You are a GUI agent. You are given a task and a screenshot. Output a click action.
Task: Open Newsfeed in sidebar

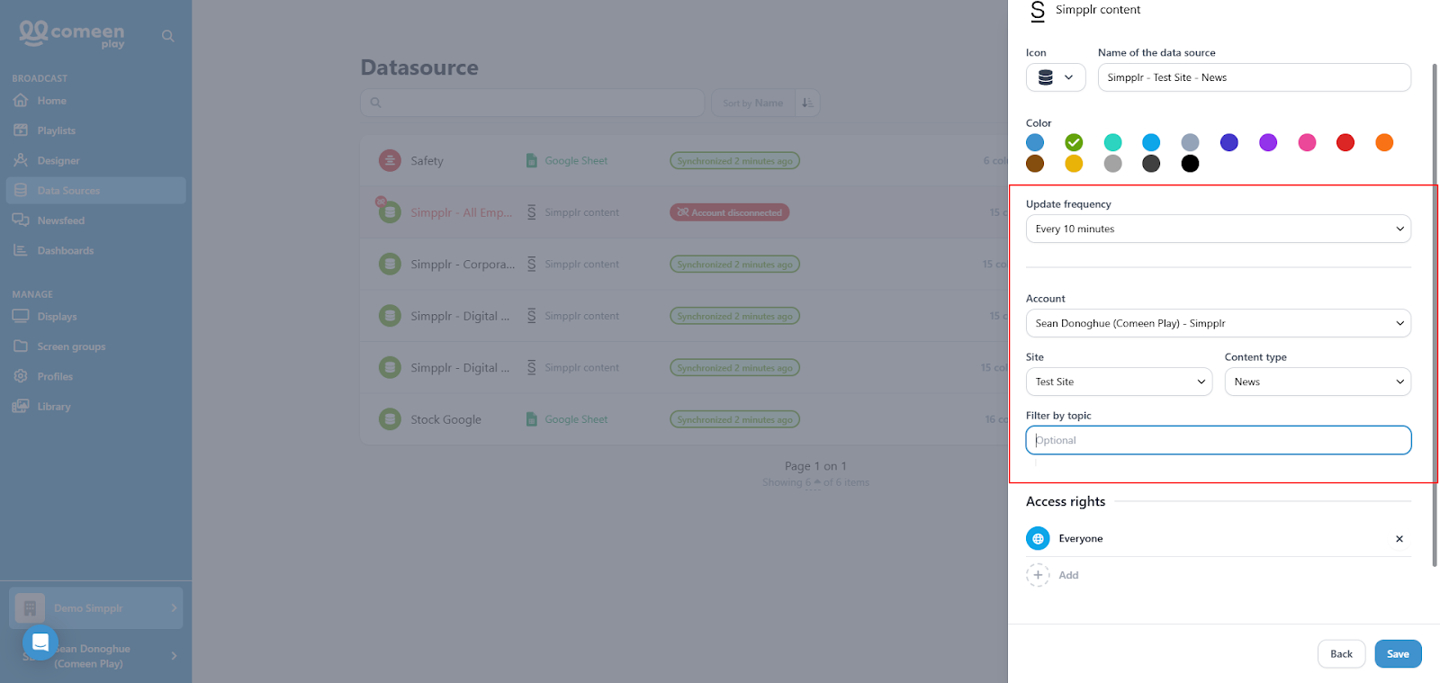pyautogui.click(x=60, y=220)
